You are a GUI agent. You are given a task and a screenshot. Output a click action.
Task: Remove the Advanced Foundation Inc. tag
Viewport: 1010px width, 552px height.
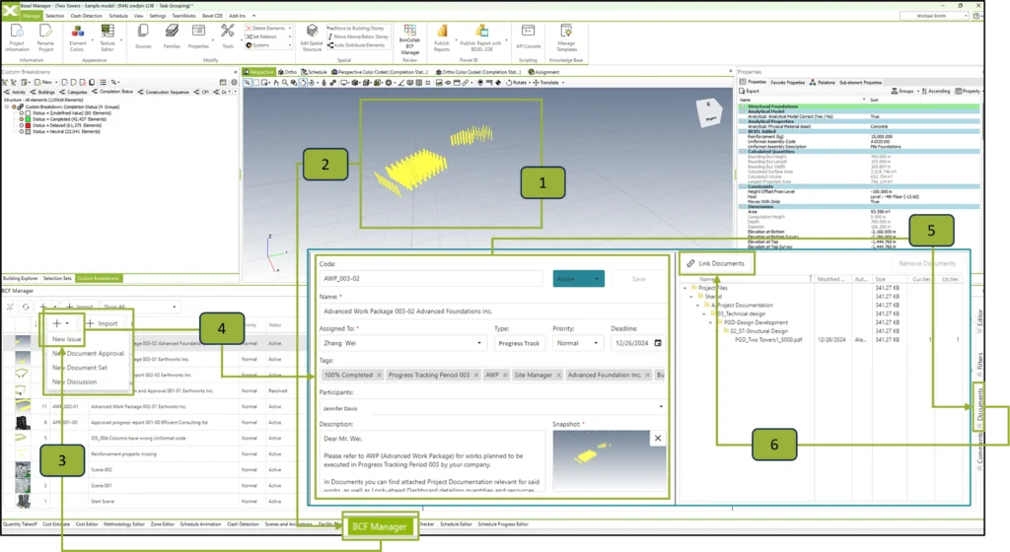coord(647,376)
